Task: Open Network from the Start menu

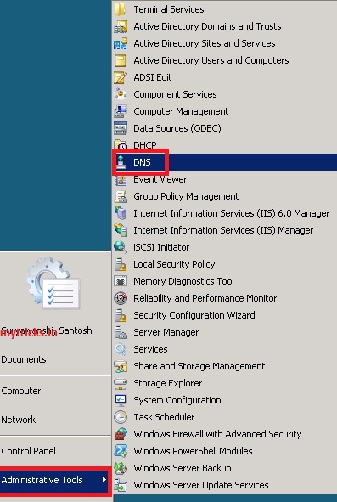Action: pyautogui.click(x=18, y=420)
